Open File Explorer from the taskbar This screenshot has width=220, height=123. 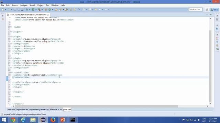(33, 120)
